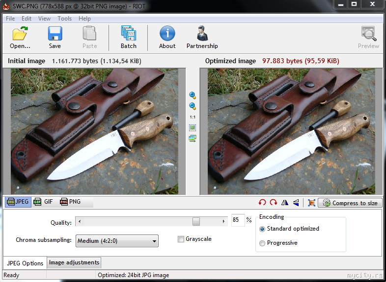Switch output format to PNG
Image resolution: width=386 pixels, height=282 pixels.
pyautogui.click(x=70, y=202)
